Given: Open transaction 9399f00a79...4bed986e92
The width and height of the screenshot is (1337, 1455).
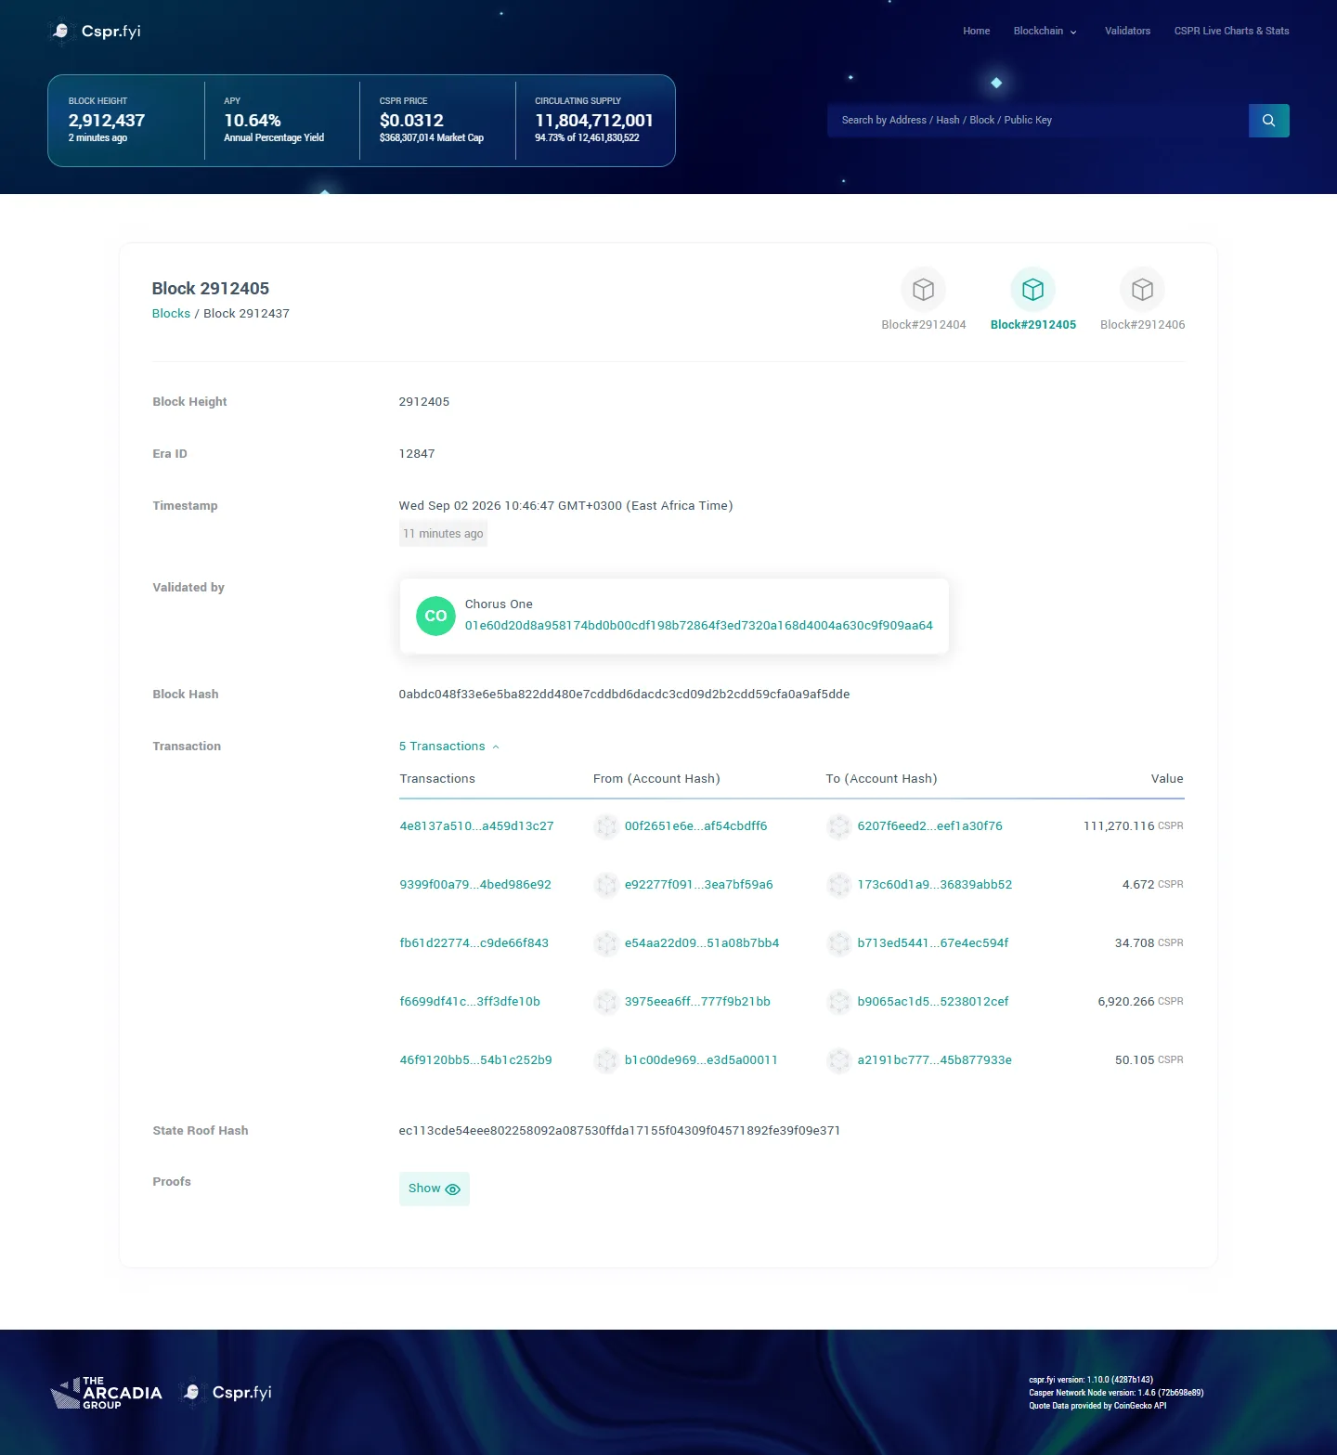Looking at the screenshot, I should click(475, 885).
